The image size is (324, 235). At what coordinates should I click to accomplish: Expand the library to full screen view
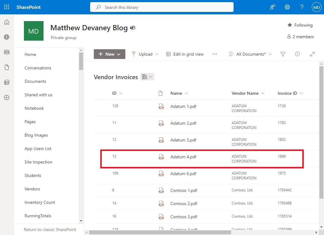312,54
